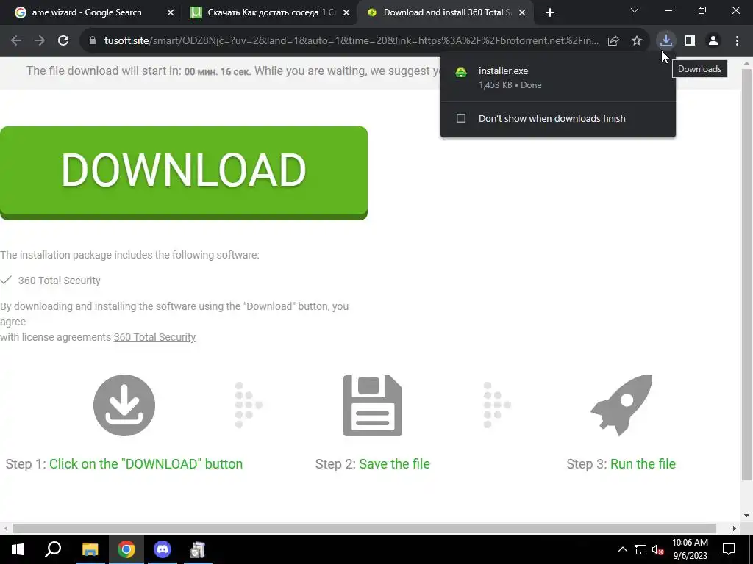The image size is (753, 564).
Task: Open Chrome's three-dot menu
Action: point(737,41)
